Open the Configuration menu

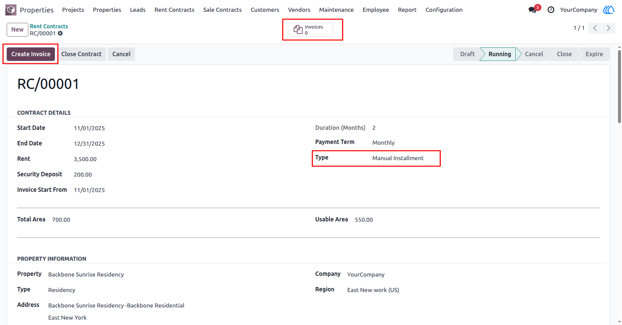(444, 10)
